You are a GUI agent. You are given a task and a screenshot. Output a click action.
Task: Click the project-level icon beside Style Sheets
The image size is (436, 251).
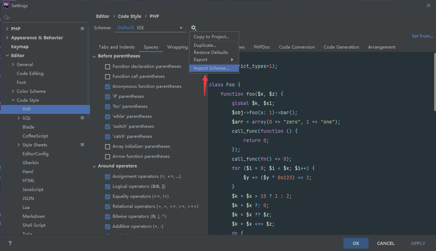pos(82,145)
